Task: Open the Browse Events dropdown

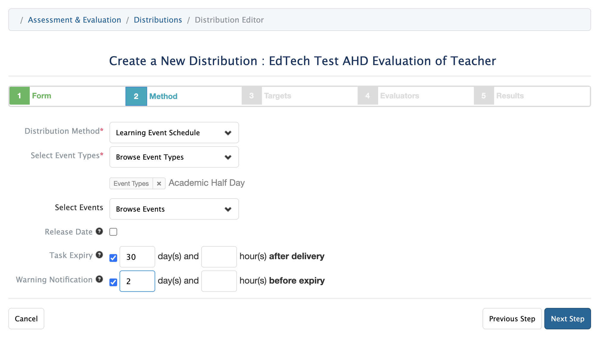Action: pyautogui.click(x=174, y=209)
